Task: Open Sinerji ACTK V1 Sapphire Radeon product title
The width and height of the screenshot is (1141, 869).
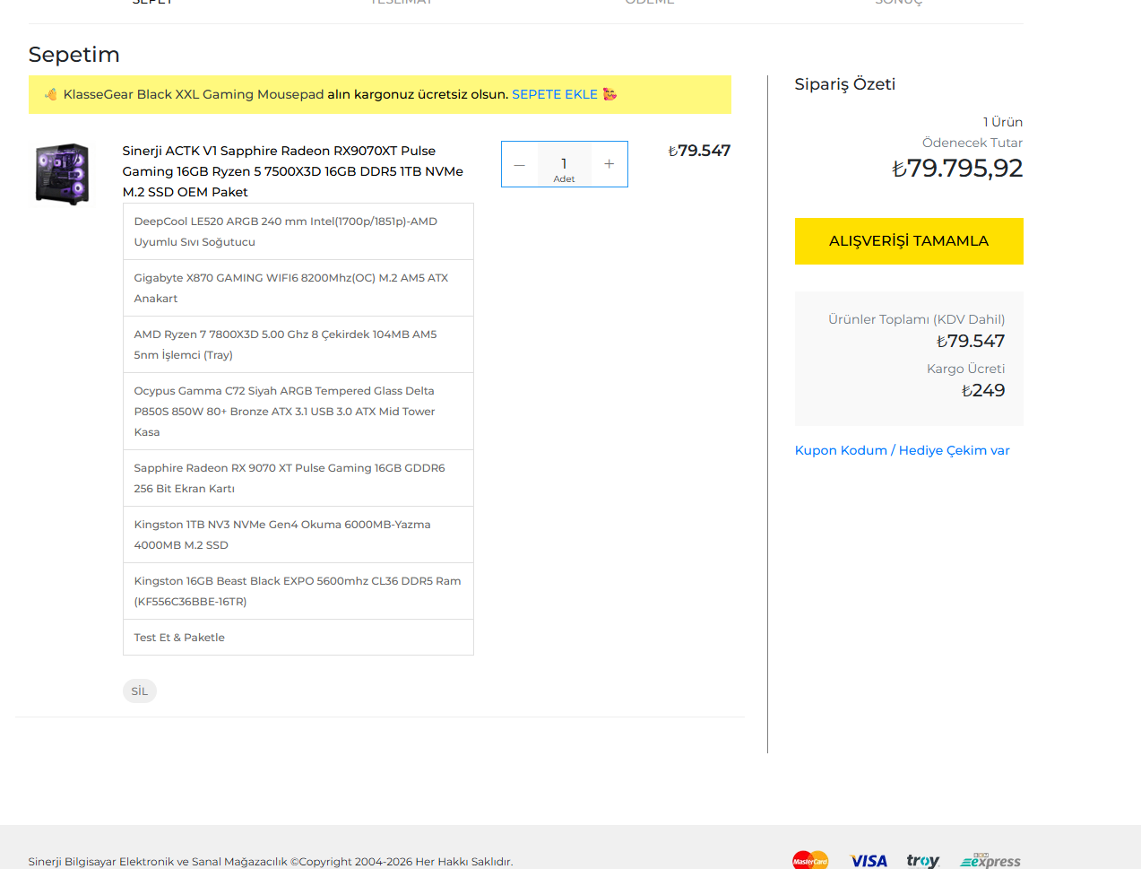Action: [x=293, y=171]
